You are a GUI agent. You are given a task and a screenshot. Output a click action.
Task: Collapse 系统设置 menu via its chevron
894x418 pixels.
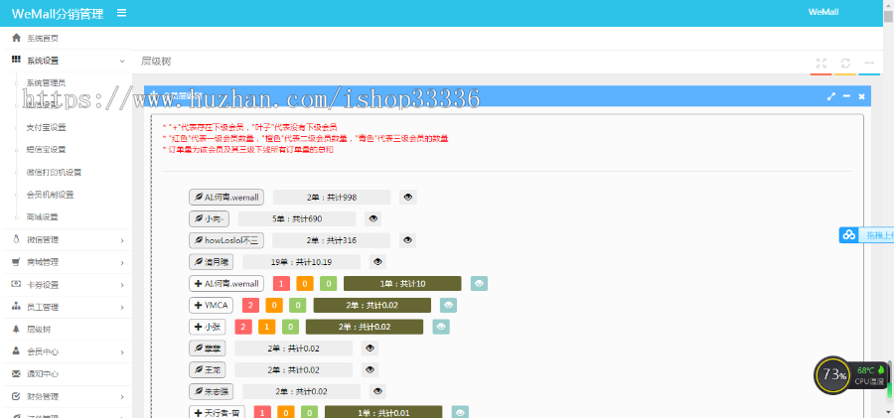[122, 61]
